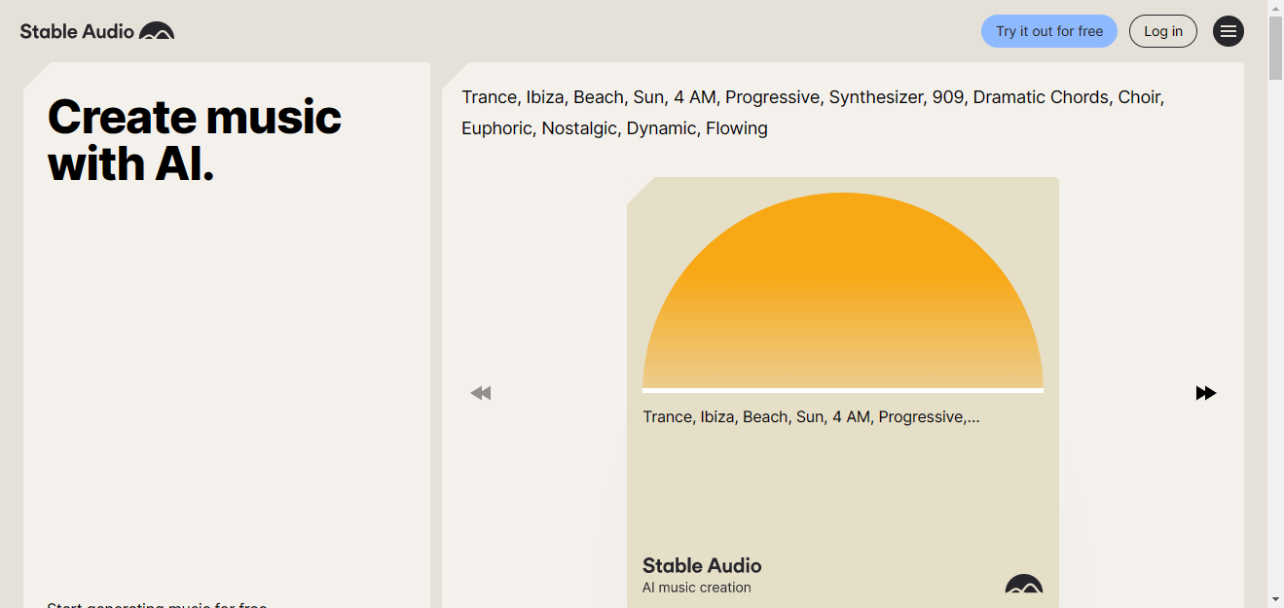
Task: Open the Euphoric tag
Action: [x=496, y=127]
